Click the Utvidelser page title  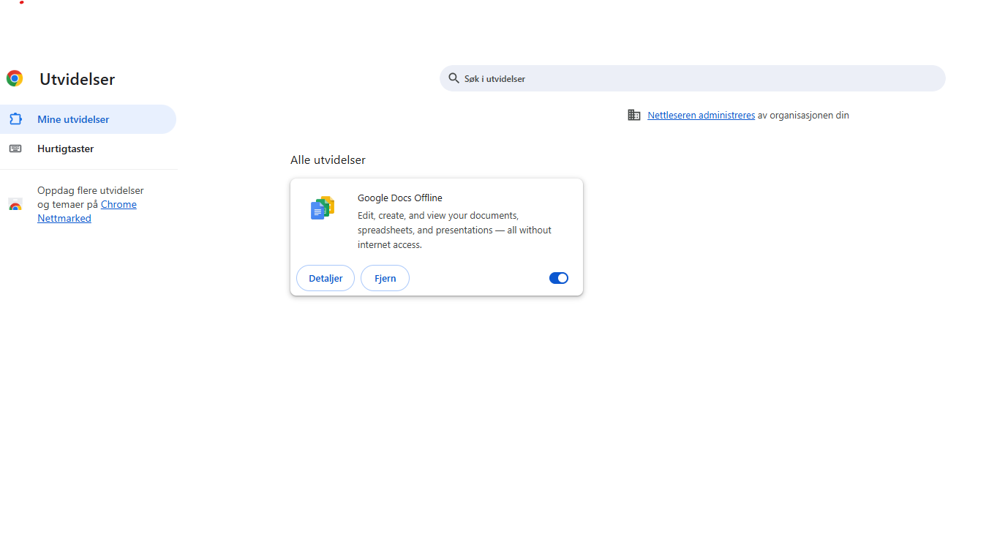point(78,79)
